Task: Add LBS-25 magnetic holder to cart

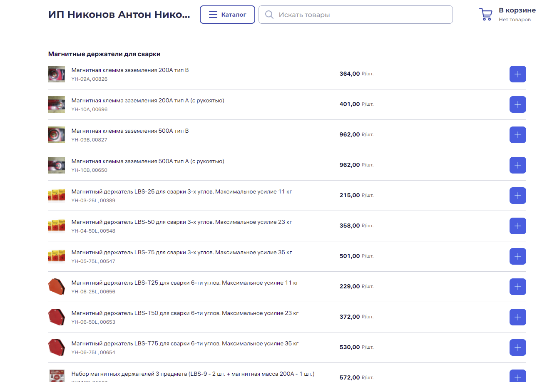Action: 517,196
